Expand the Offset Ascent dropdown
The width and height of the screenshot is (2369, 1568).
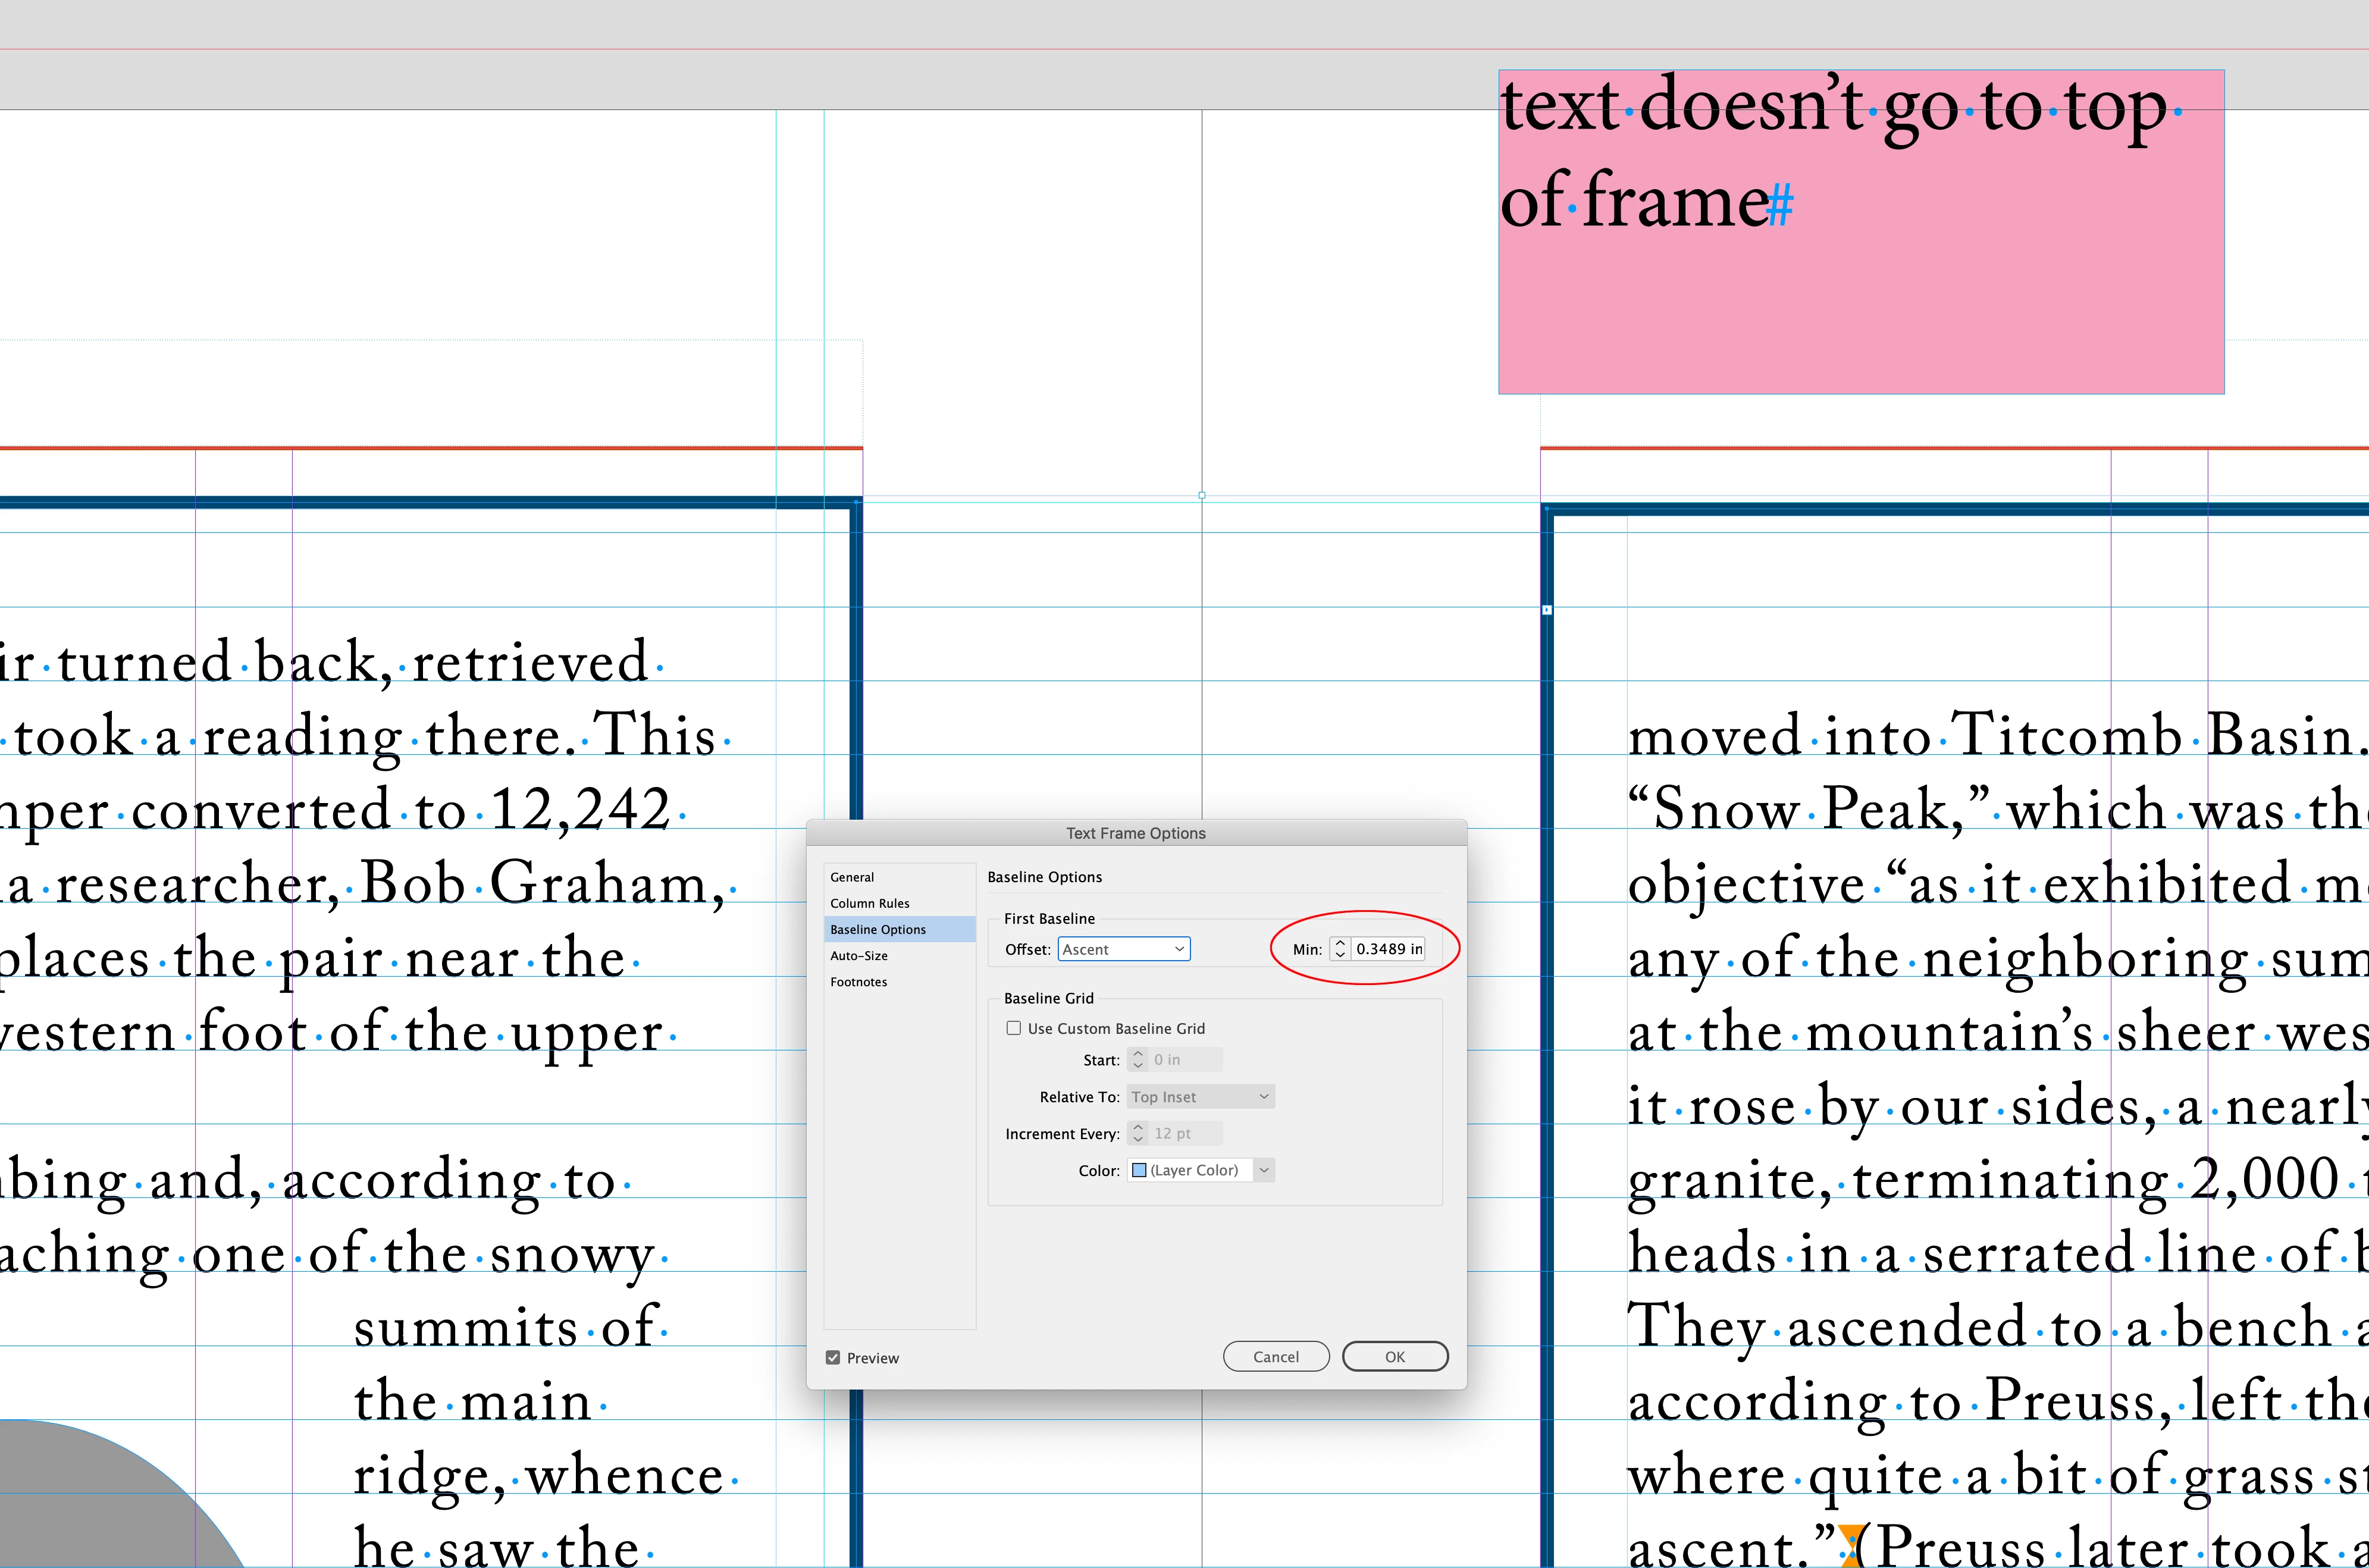(x=1124, y=949)
